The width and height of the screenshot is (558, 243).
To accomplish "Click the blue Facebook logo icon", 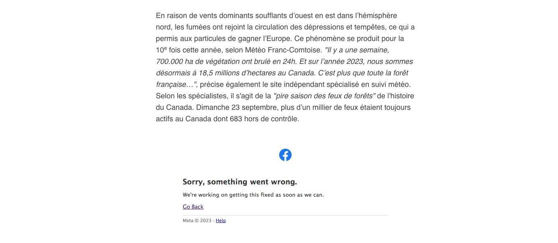I will tap(285, 155).
